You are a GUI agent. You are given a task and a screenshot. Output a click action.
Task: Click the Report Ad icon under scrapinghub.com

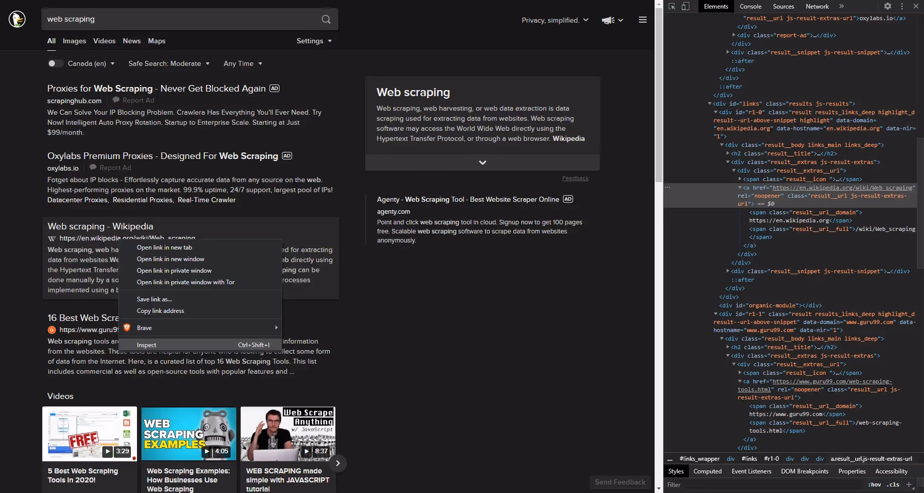tap(116, 100)
